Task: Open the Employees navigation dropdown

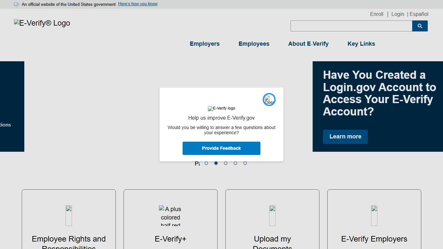Action: pyautogui.click(x=254, y=44)
